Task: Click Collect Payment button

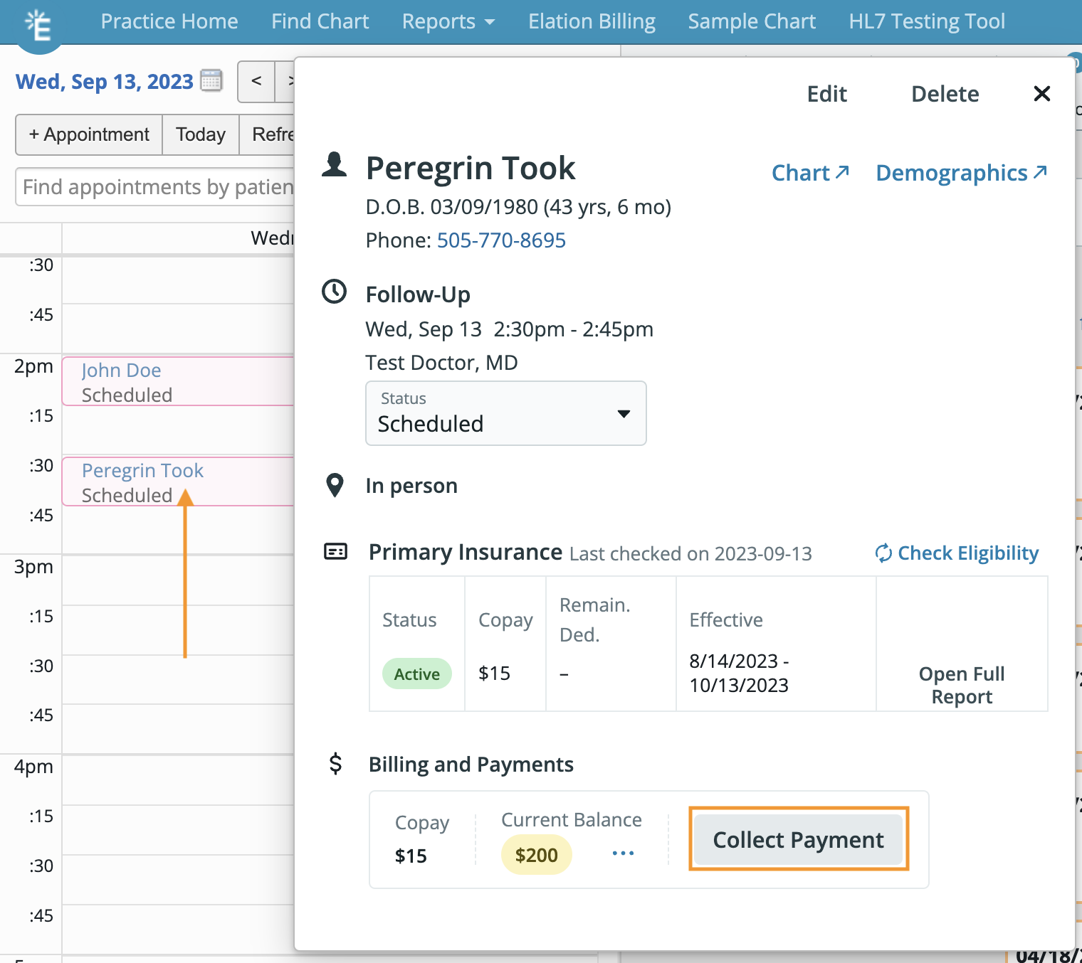Action: 799,839
